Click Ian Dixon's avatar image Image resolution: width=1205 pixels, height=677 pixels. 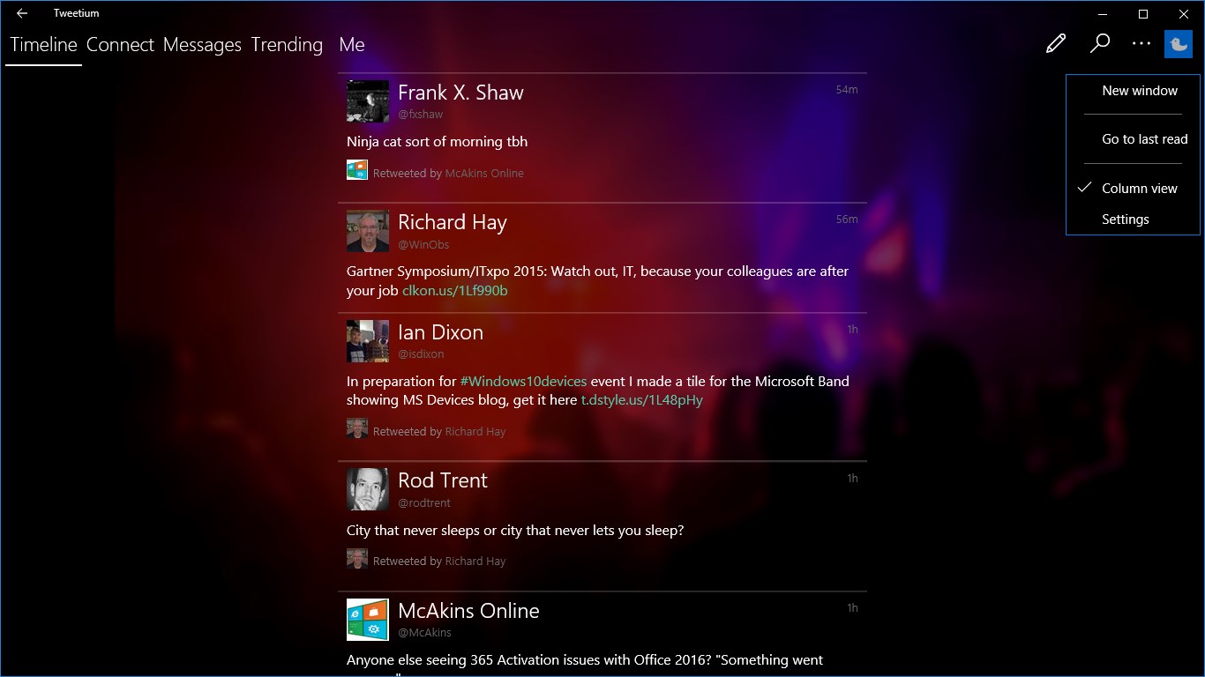pos(367,341)
